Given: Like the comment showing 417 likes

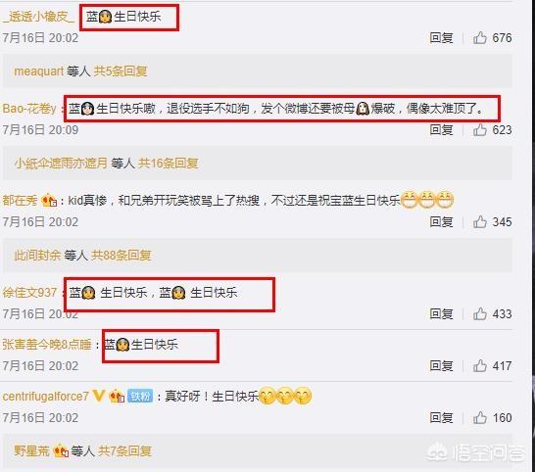Looking at the screenshot, I should (x=480, y=366).
